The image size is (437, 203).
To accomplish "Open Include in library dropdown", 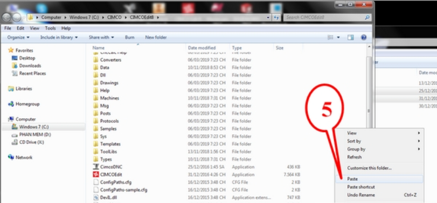I will tap(59, 38).
